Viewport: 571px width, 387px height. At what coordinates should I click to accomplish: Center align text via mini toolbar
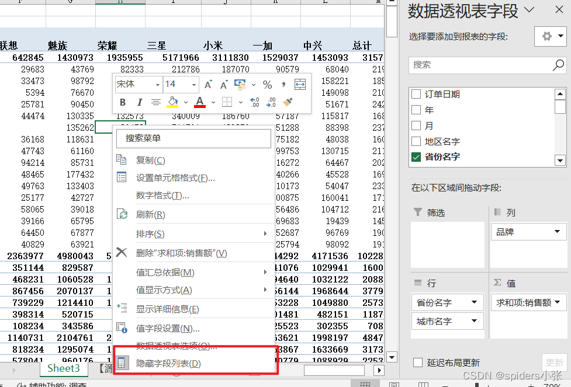[x=156, y=102]
